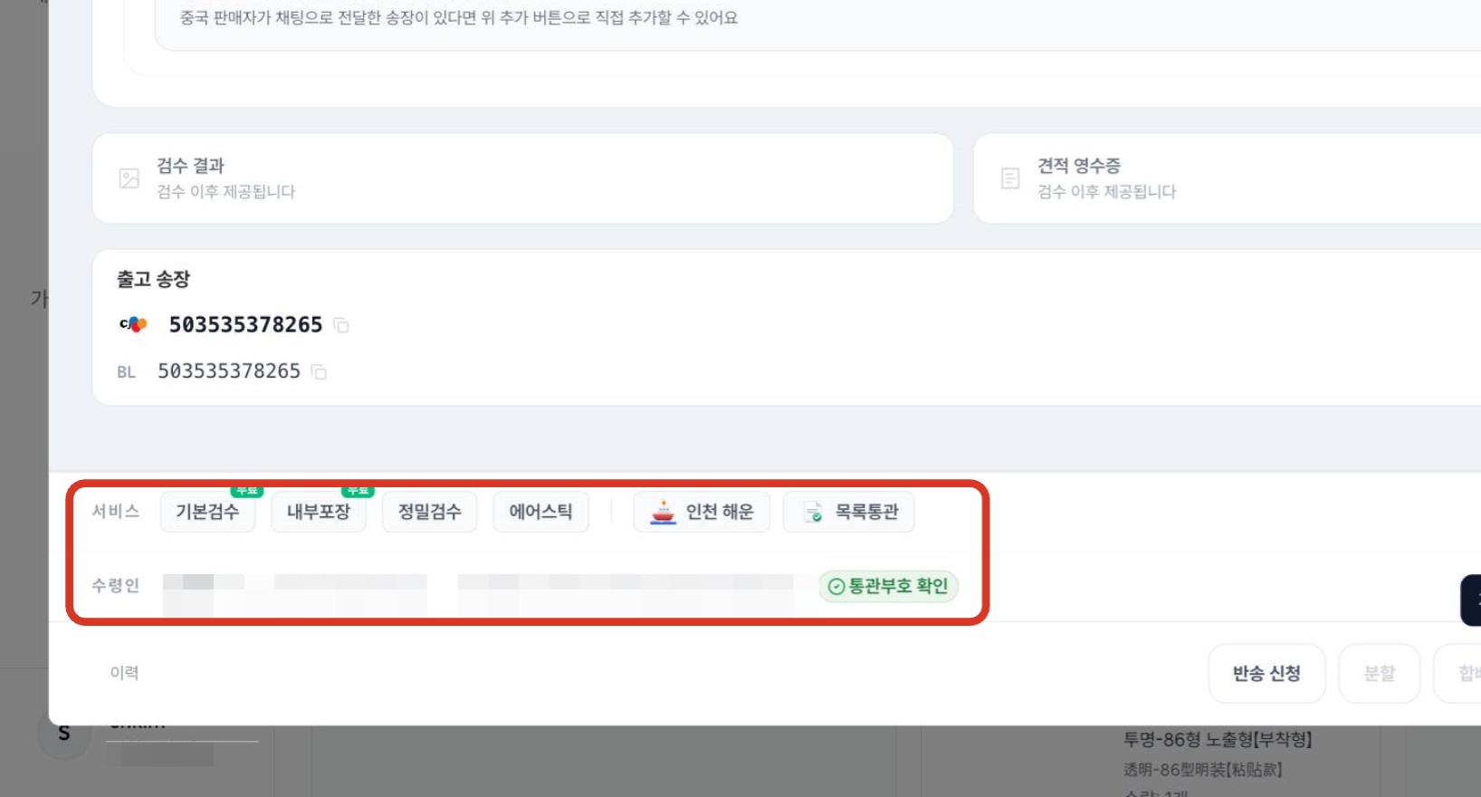Click the receipt document icon in 견적 영수증
The height and width of the screenshot is (797, 1481).
click(1010, 178)
